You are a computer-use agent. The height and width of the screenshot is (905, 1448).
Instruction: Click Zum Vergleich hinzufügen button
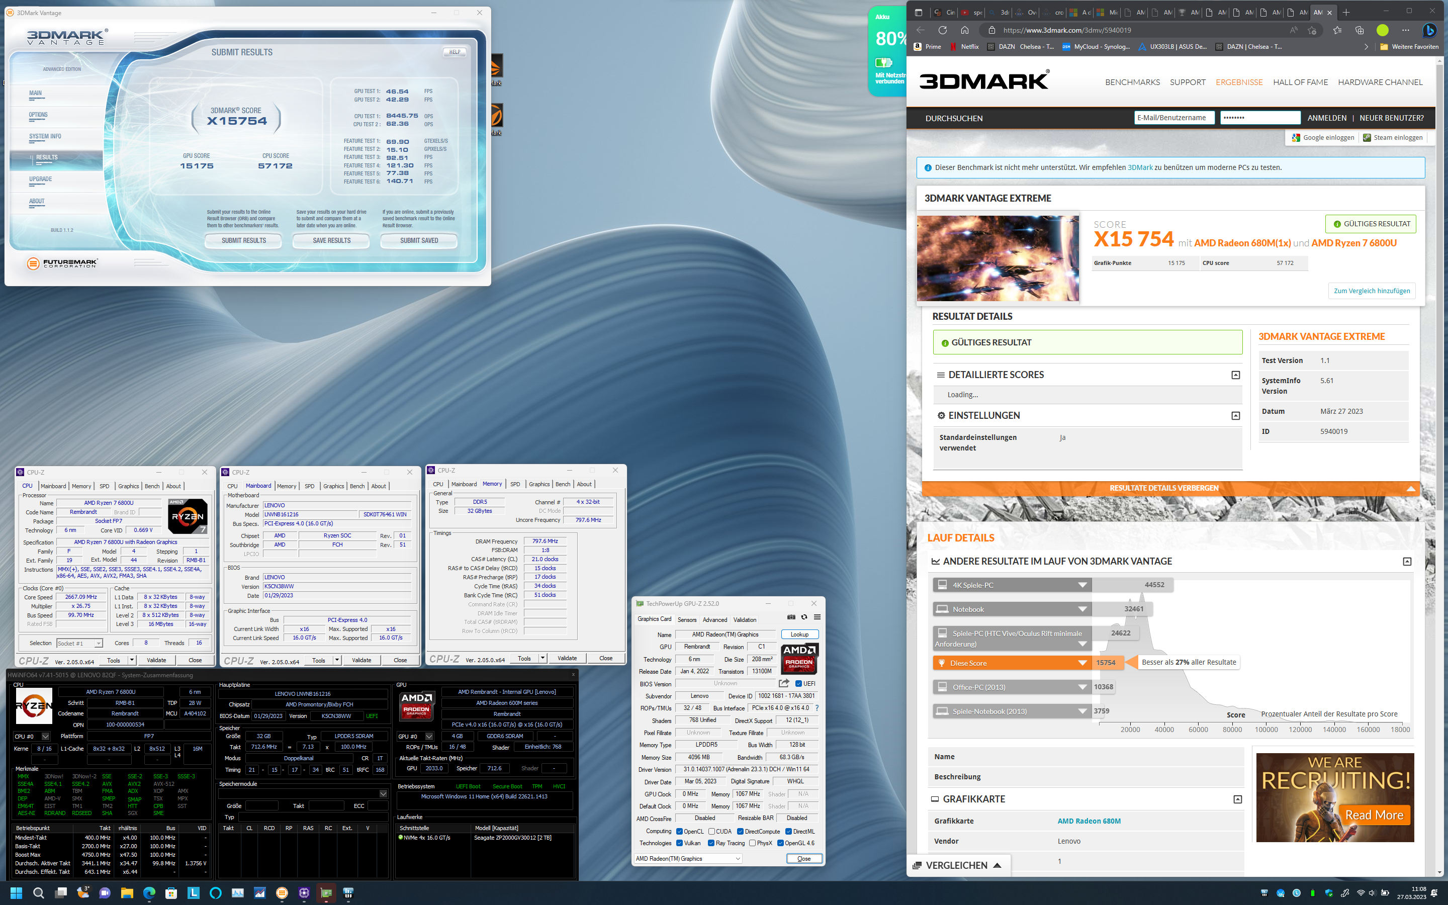click(x=1372, y=291)
